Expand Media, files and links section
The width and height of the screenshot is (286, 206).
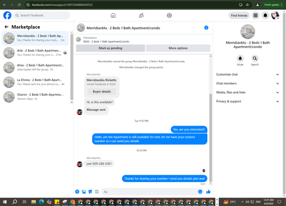[x=248, y=92]
